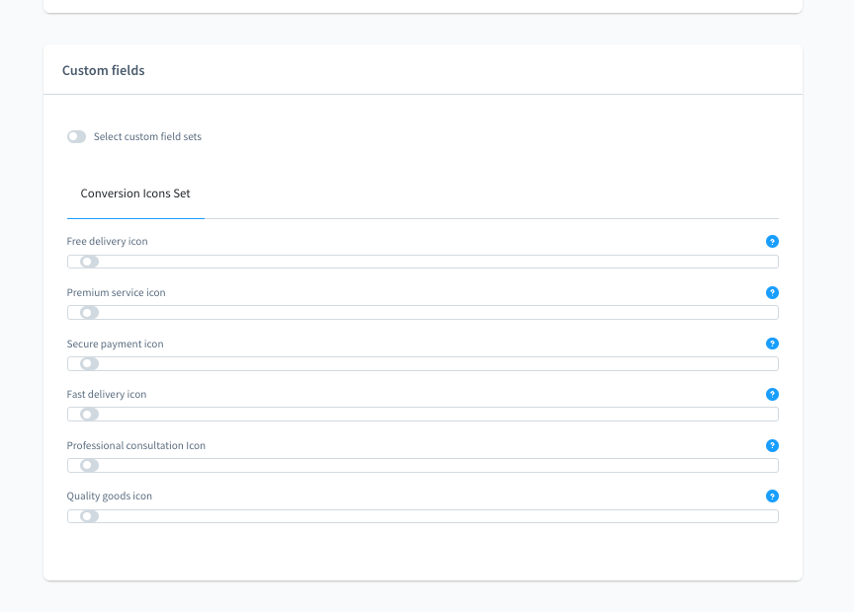This screenshot has height=612, width=854.
Task: Open help for Fast delivery icon
Action: pos(772,395)
